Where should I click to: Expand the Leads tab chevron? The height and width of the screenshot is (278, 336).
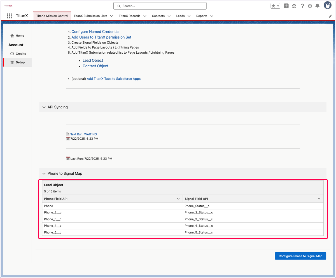coord(189,16)
